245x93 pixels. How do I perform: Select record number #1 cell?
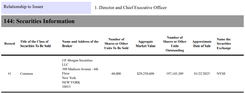[x=10, y=74]
